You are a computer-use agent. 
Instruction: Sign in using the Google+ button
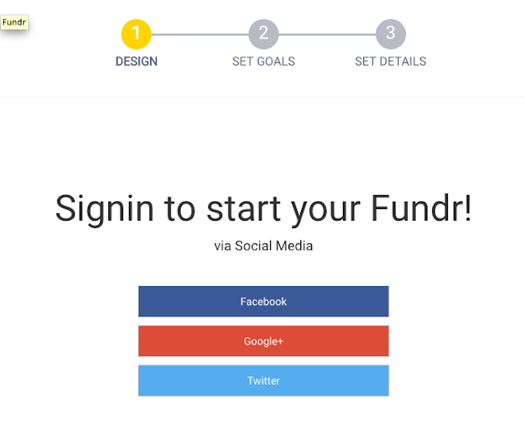coord(263,341)
